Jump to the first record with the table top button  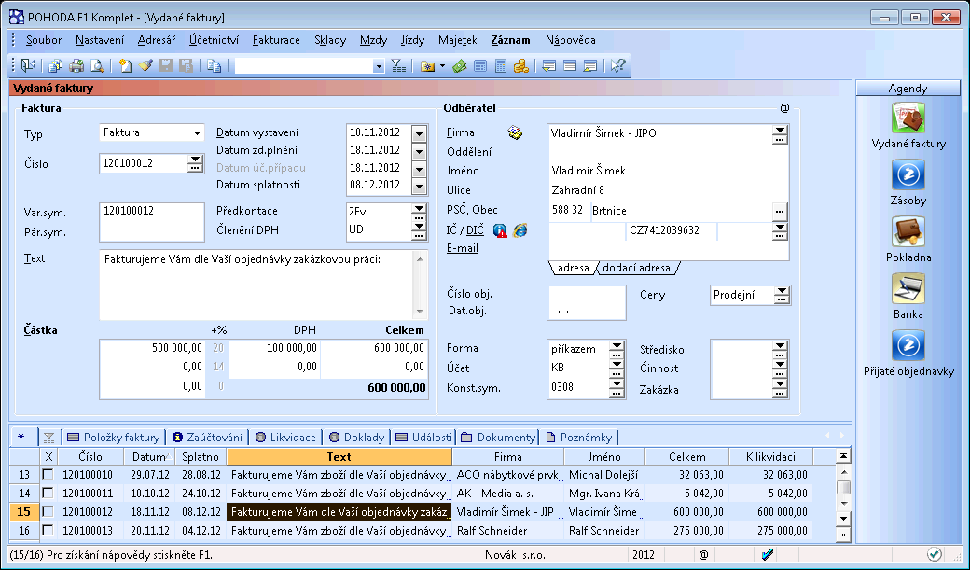pyautogui.click(x=842, y=456)
